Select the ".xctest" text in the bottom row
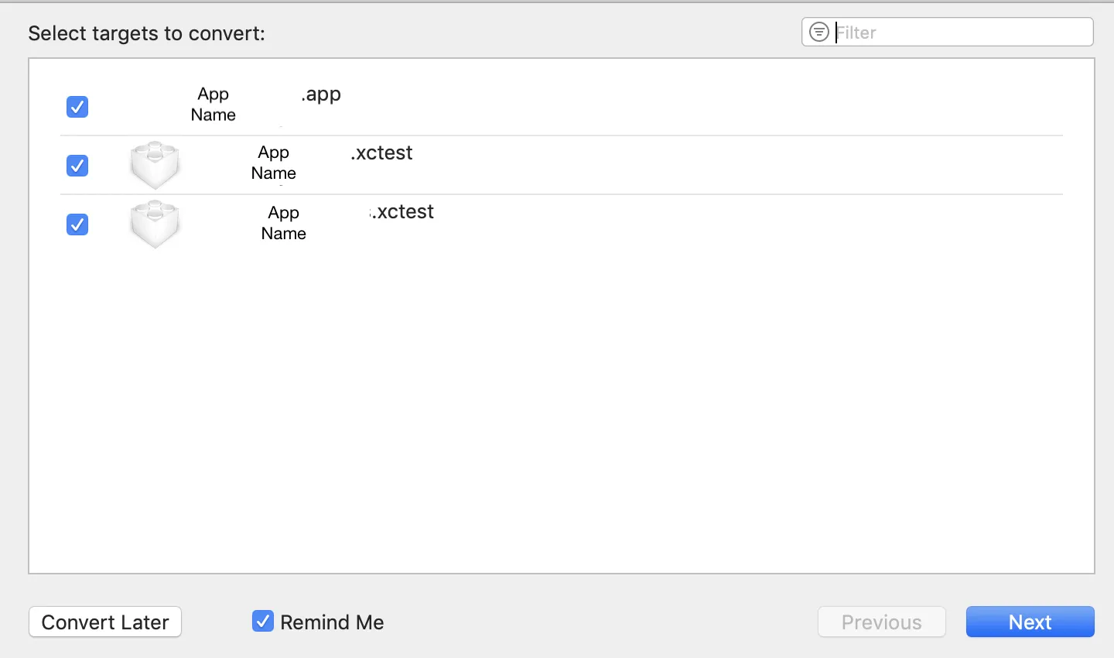Viewport: 1114px width, 658px height. click(x=403, y=212)
